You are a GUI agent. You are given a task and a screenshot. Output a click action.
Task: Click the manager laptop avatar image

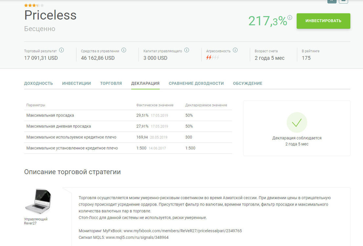click(38, 201)
